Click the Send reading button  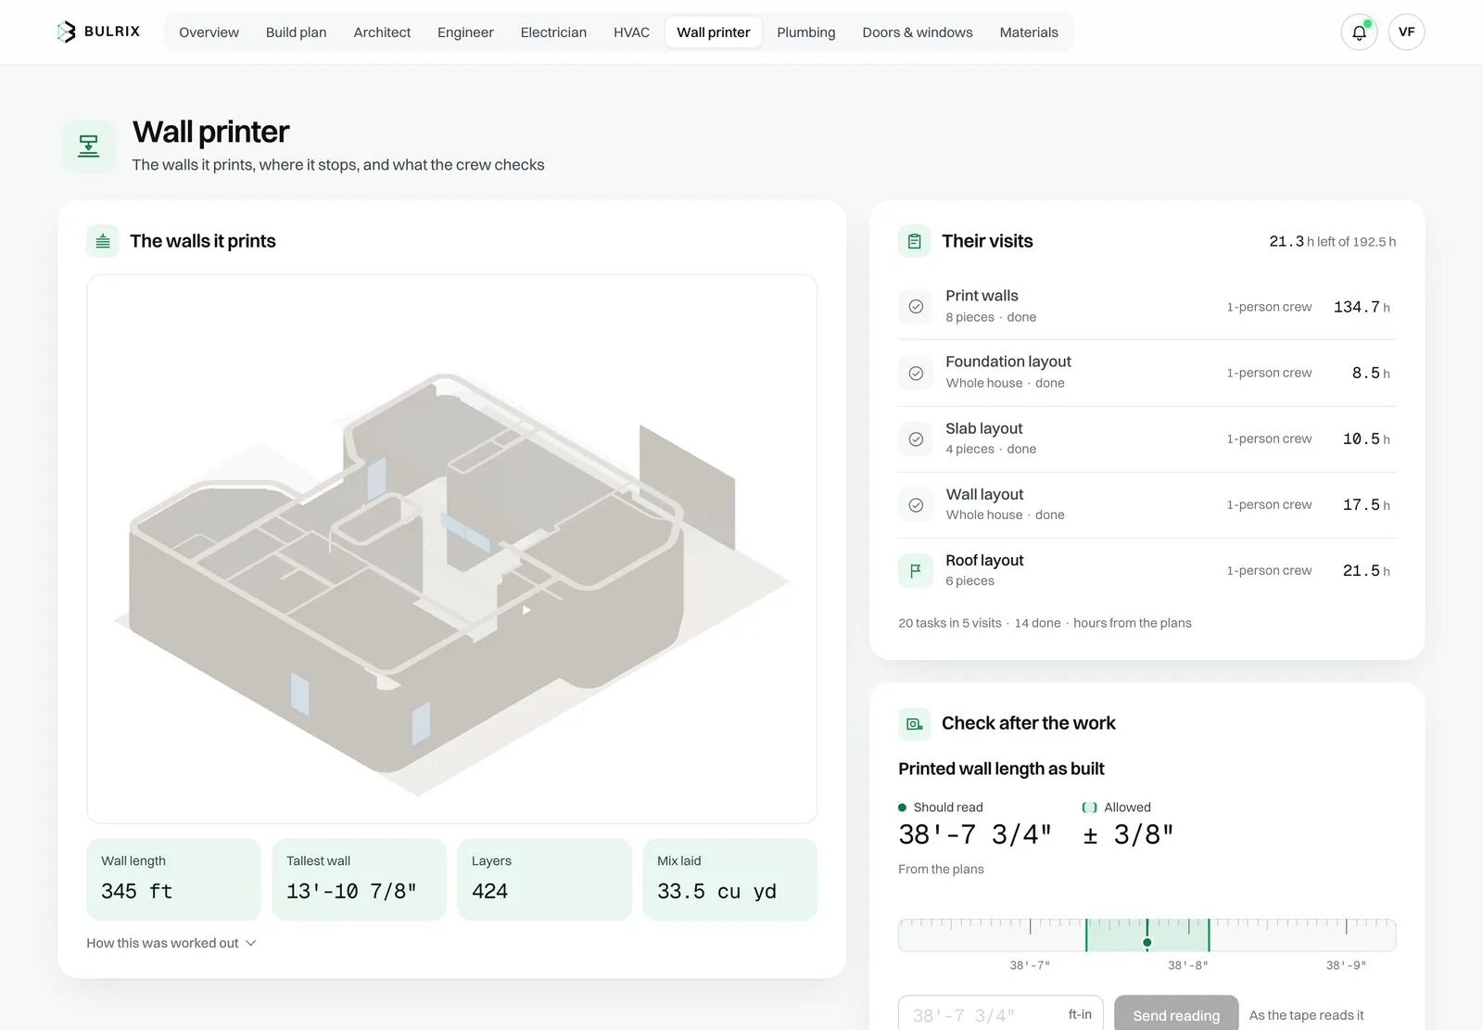tap(1176, 1015)
